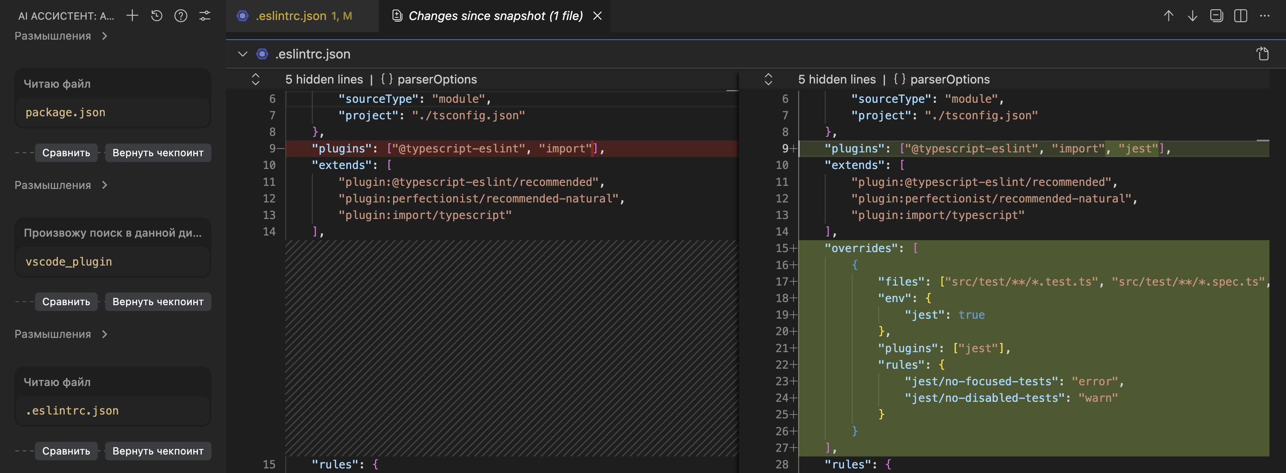Click Вернуть чекпоинт below vscode_plugin

[x=158, y=302]
